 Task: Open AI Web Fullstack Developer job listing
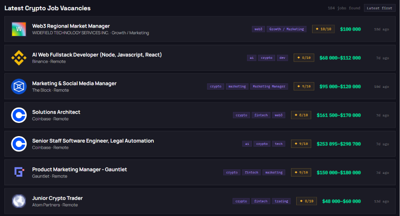(97, 55)
